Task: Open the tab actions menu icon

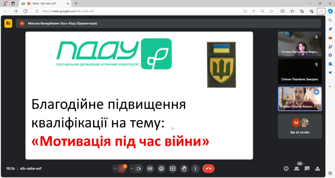Action: click(13, 4)
